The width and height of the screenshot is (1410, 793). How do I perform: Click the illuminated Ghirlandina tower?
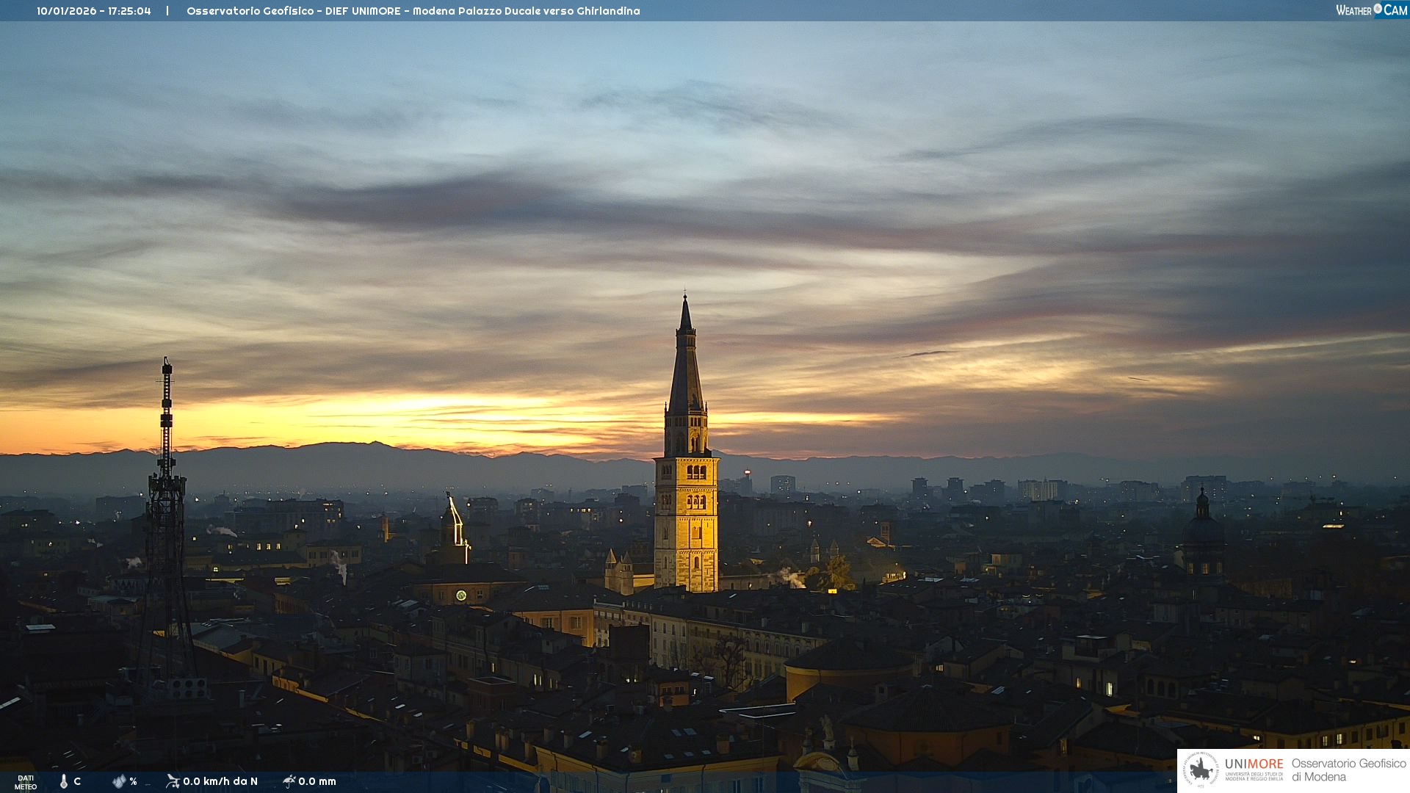point(686,521)
